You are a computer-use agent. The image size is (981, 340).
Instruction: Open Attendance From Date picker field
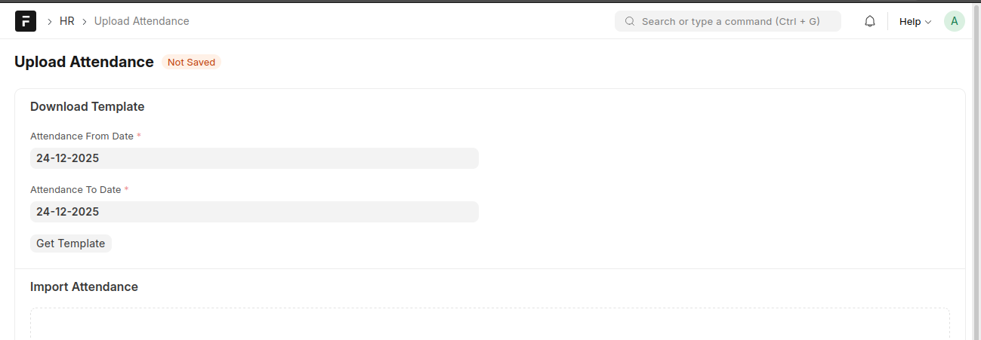coord(254,158)
